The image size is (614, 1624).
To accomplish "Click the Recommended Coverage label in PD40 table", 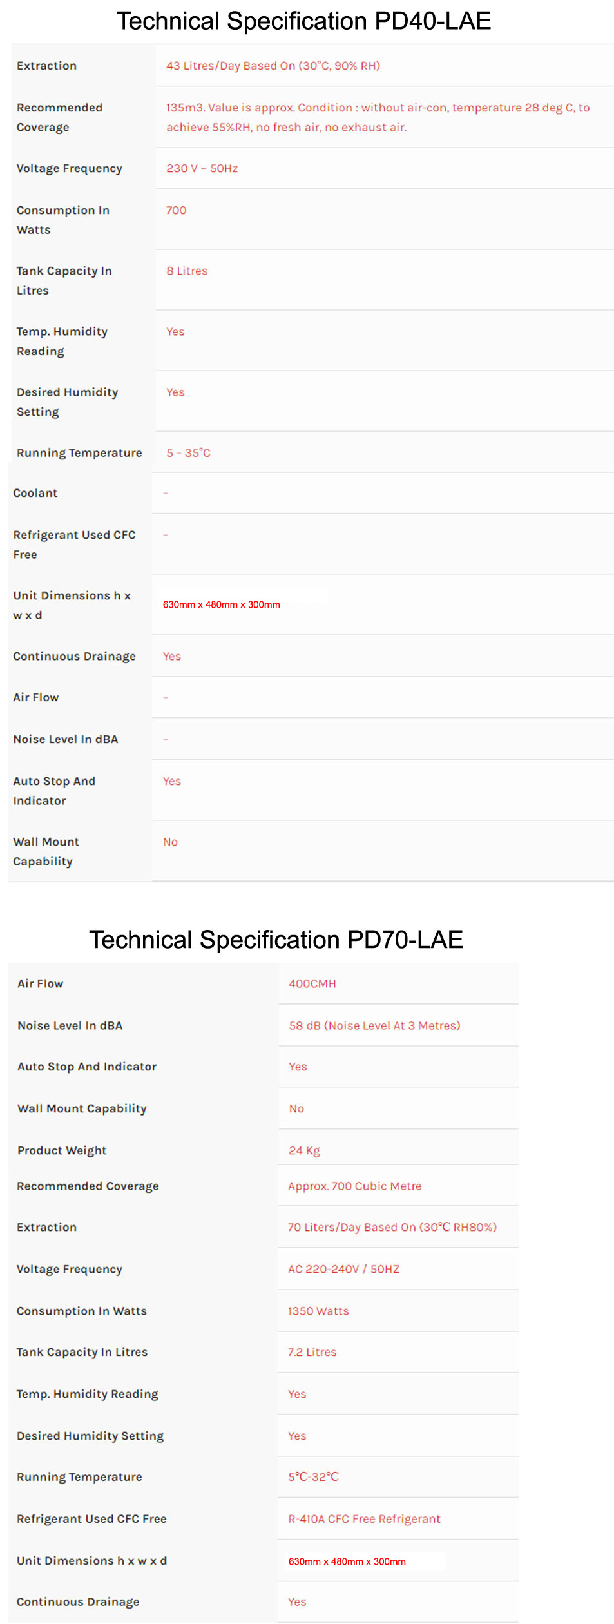I will [x=59, y=117].
